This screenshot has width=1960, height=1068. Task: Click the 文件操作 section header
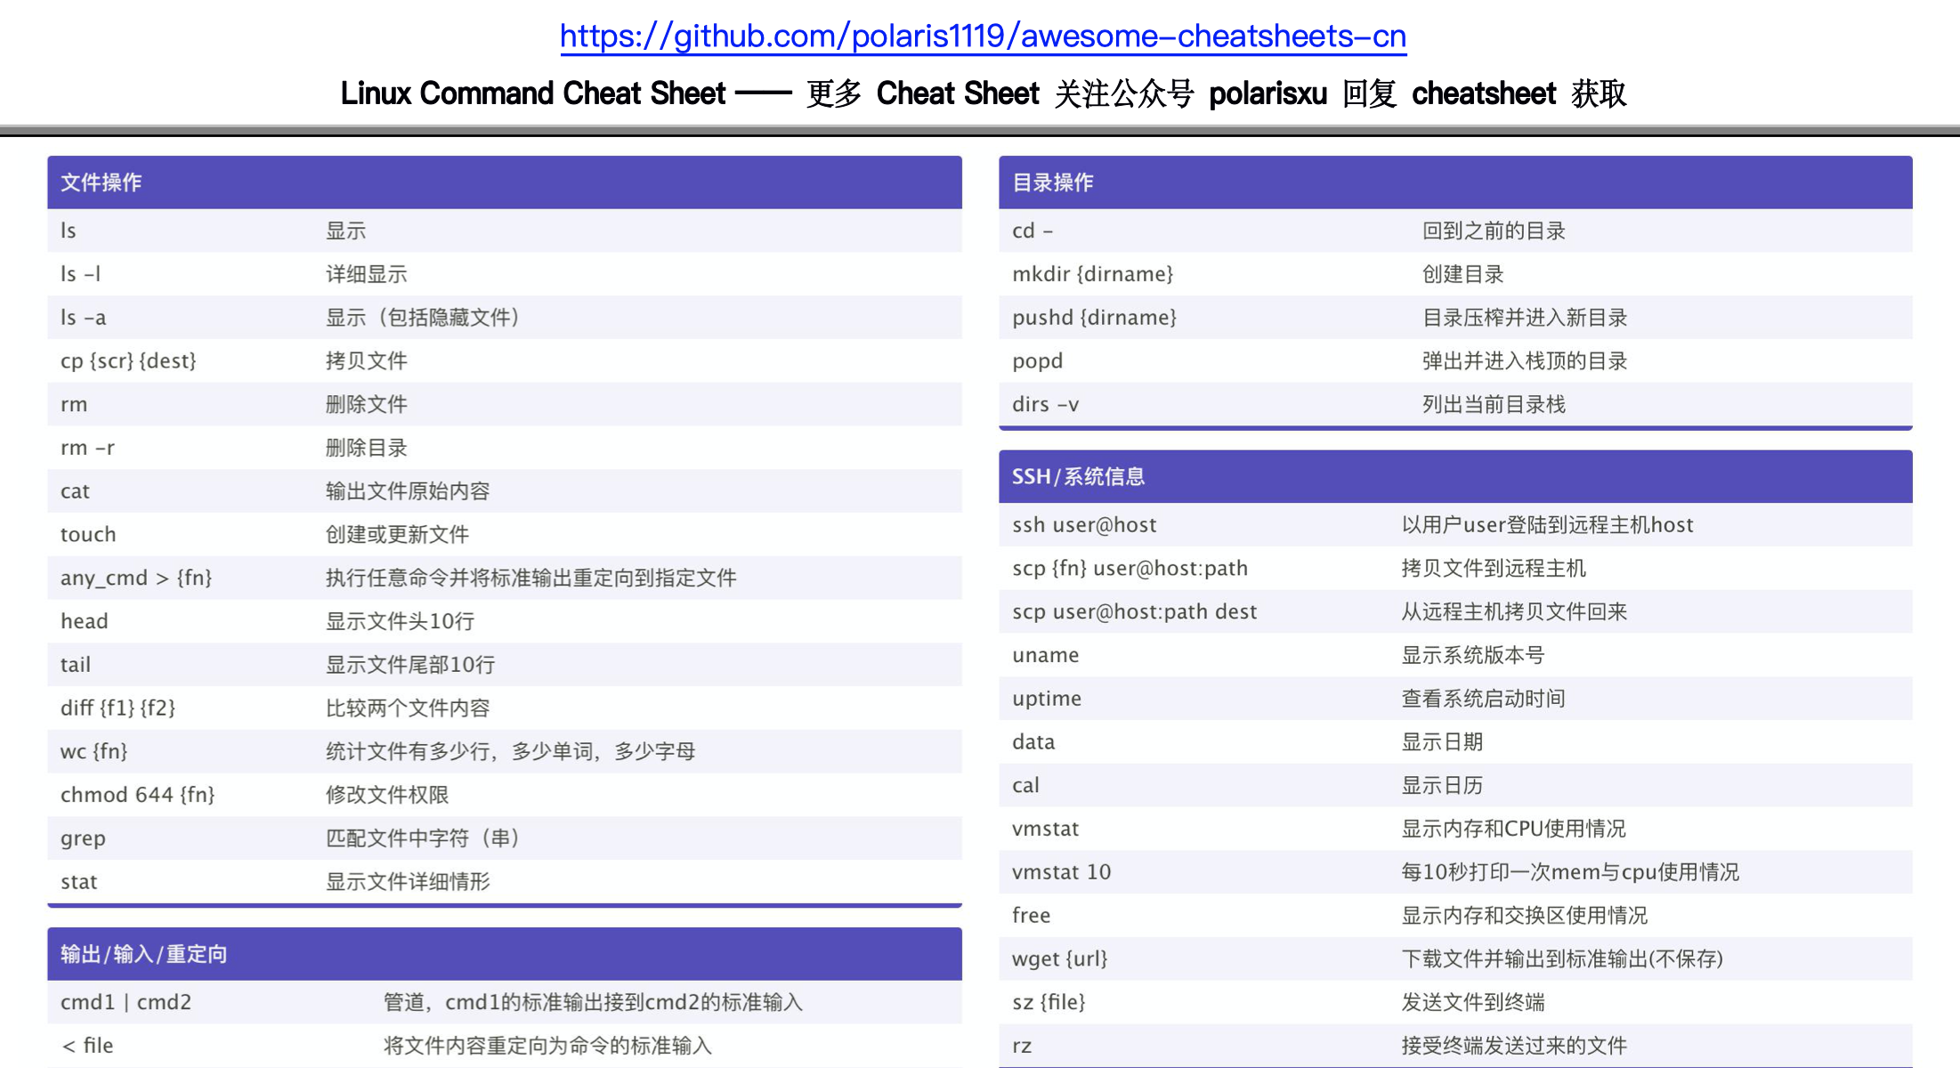tap(101, 182)
